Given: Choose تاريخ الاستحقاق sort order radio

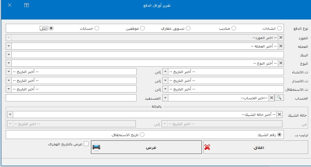Looking at the screenshot, I should click(142, 135).
